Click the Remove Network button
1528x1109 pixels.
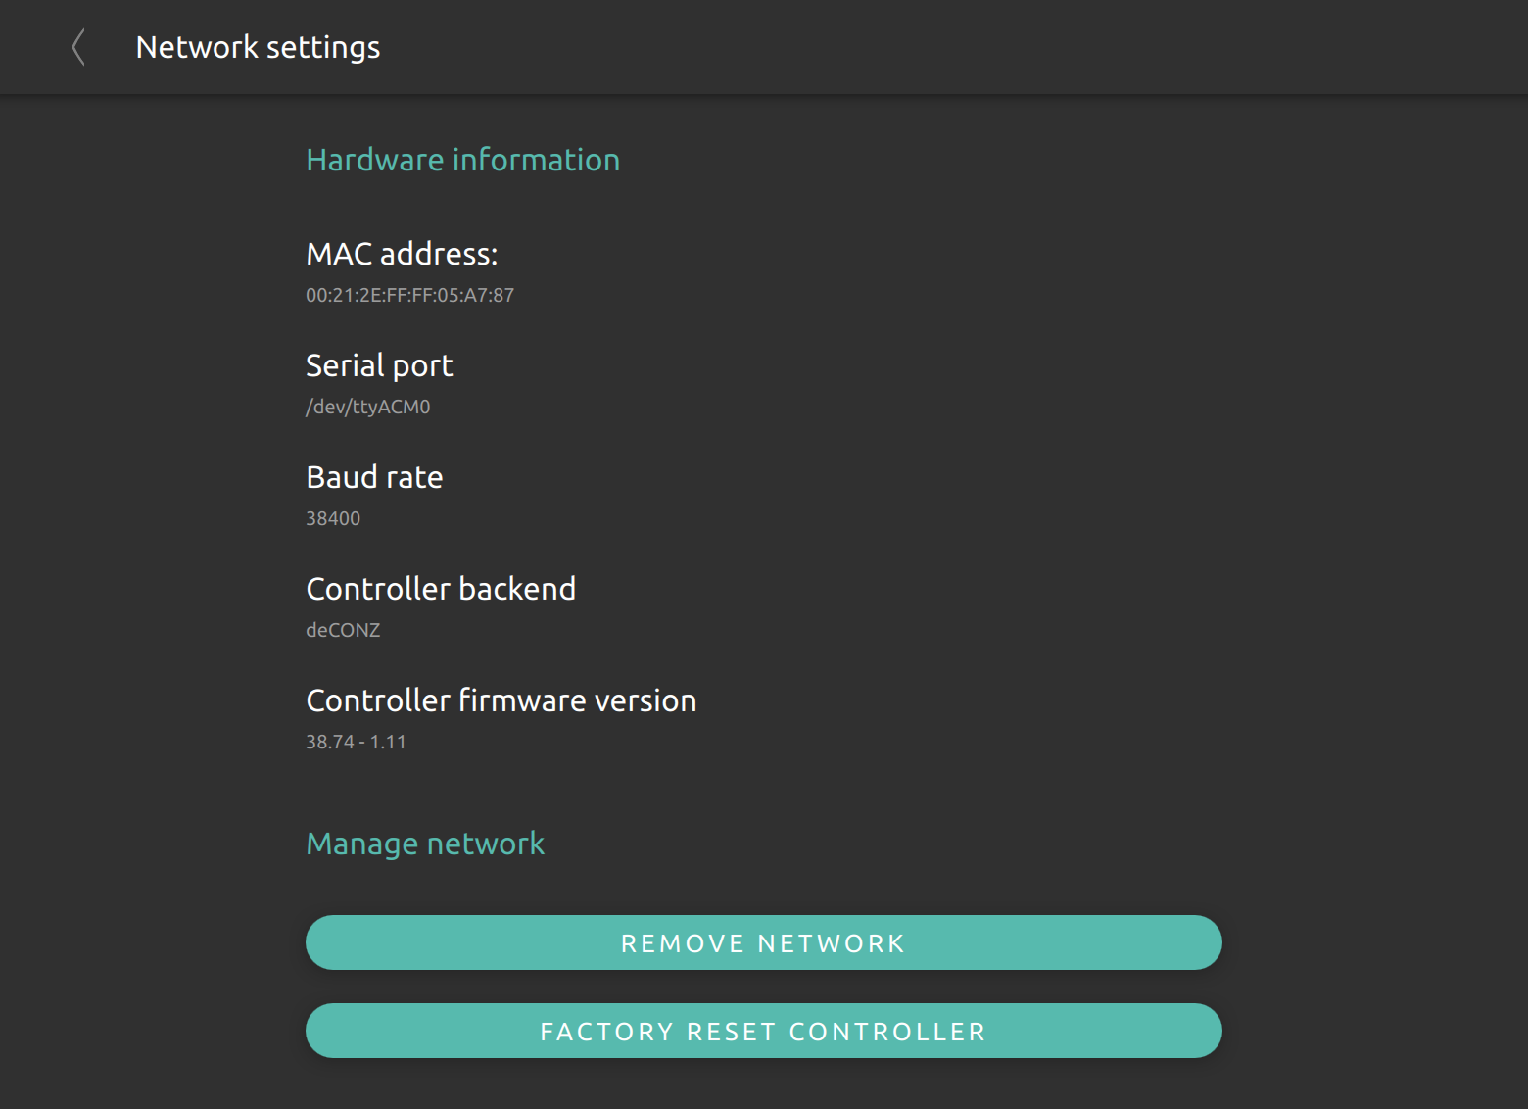click(x=764, y=942)
